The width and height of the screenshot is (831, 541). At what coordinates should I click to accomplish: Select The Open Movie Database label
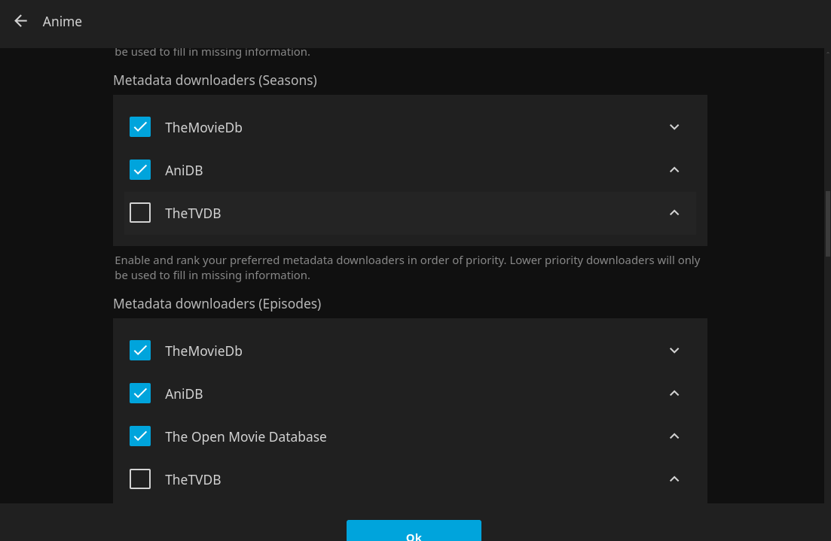(246, 437)
